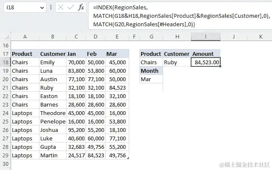Click the Month label cell
This screenshot has width=272, height=170.
tap(151, 71)
